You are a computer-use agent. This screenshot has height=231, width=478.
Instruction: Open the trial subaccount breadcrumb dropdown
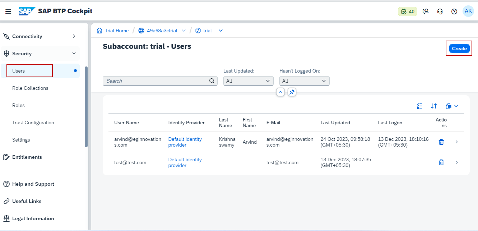click(x=221, y=31)
